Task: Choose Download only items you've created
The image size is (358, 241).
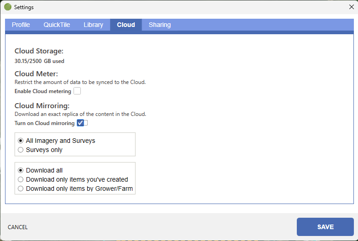Action: (x=21, y=179)
